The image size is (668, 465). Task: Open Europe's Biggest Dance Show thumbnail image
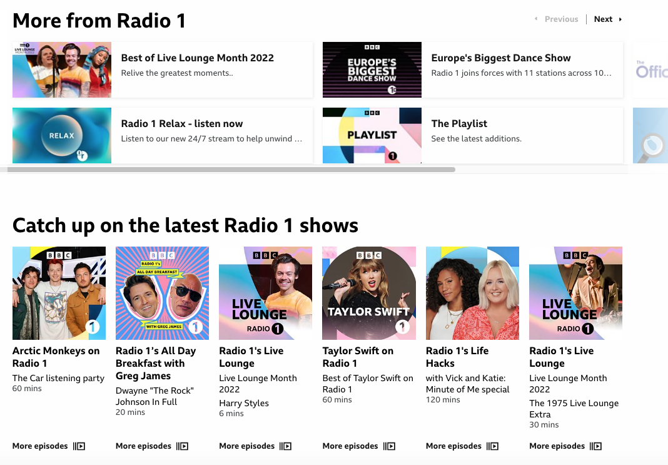tap(372, 70)
